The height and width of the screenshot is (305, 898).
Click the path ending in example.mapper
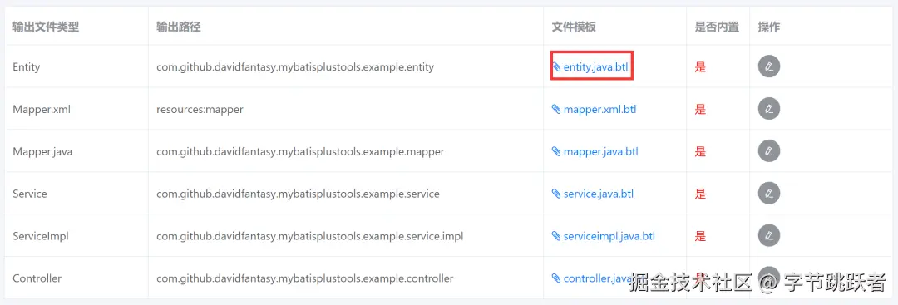[300, 151]
